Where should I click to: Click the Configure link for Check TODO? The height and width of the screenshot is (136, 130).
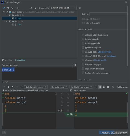[x=112, y=56]
